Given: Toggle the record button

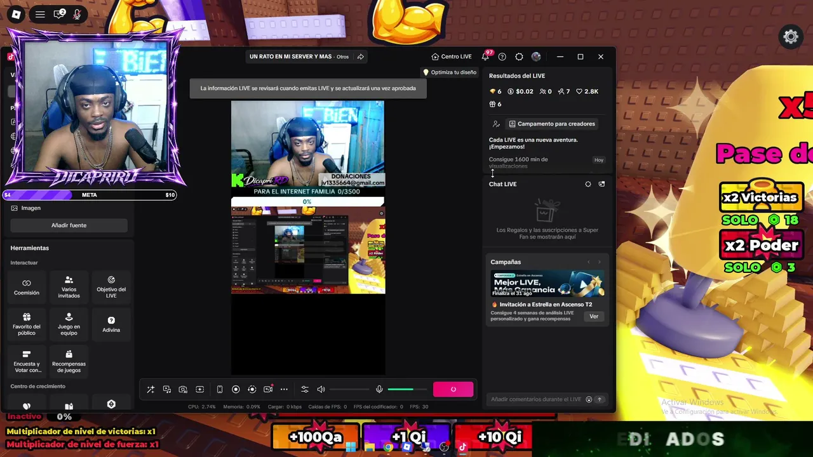Looking at the screenshot, I should (x=236, y=389).
